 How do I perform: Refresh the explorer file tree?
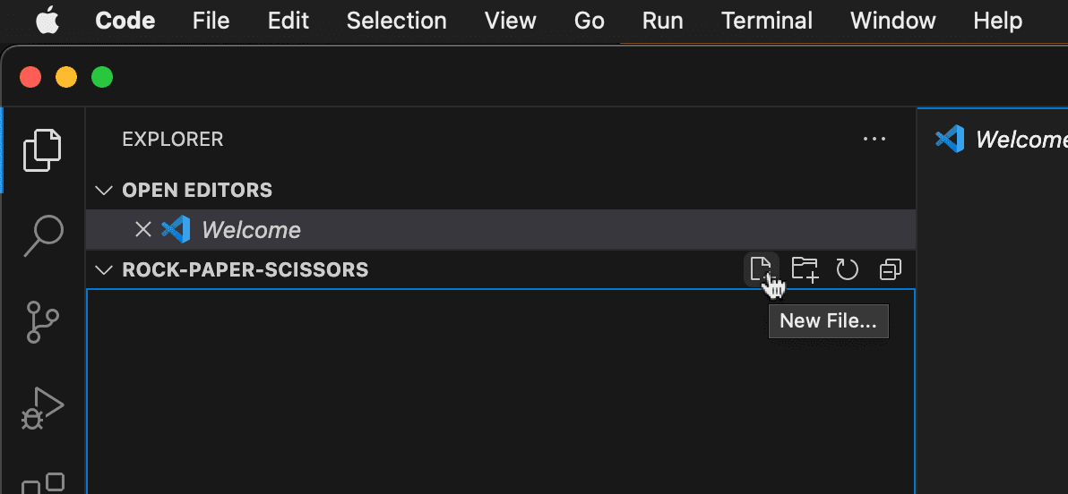(848, 269)
